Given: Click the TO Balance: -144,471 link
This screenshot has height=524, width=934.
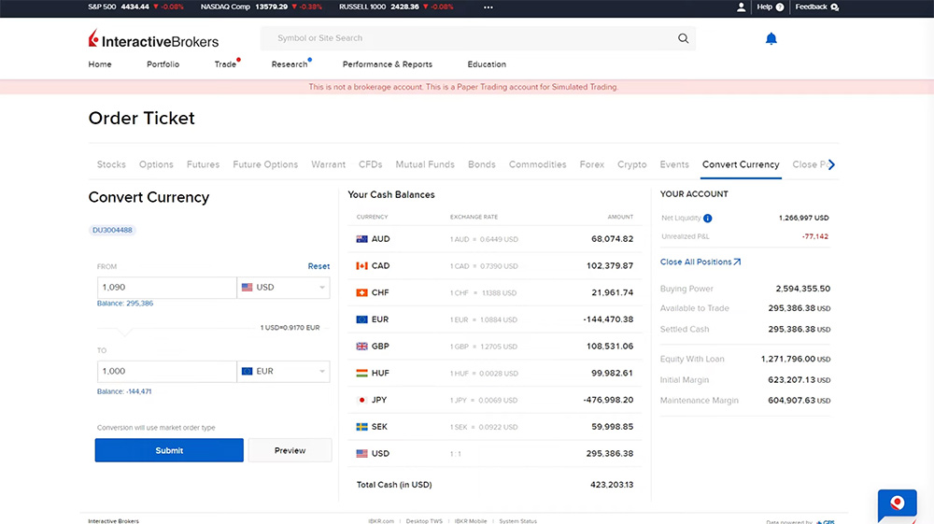Looking at the screenshot, I should click(x=124, y=391).
